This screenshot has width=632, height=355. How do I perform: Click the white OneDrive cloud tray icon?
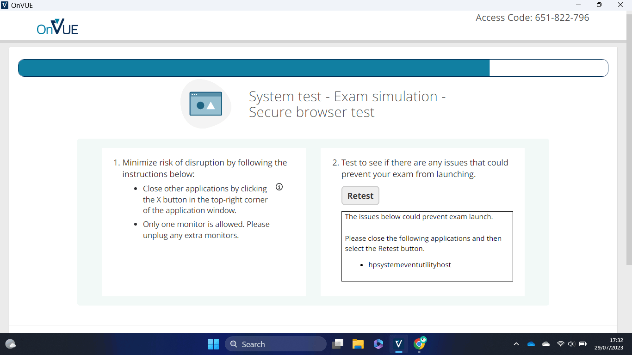click(546, 344)
